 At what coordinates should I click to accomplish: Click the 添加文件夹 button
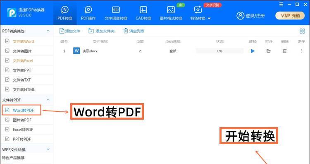(101, 31)
